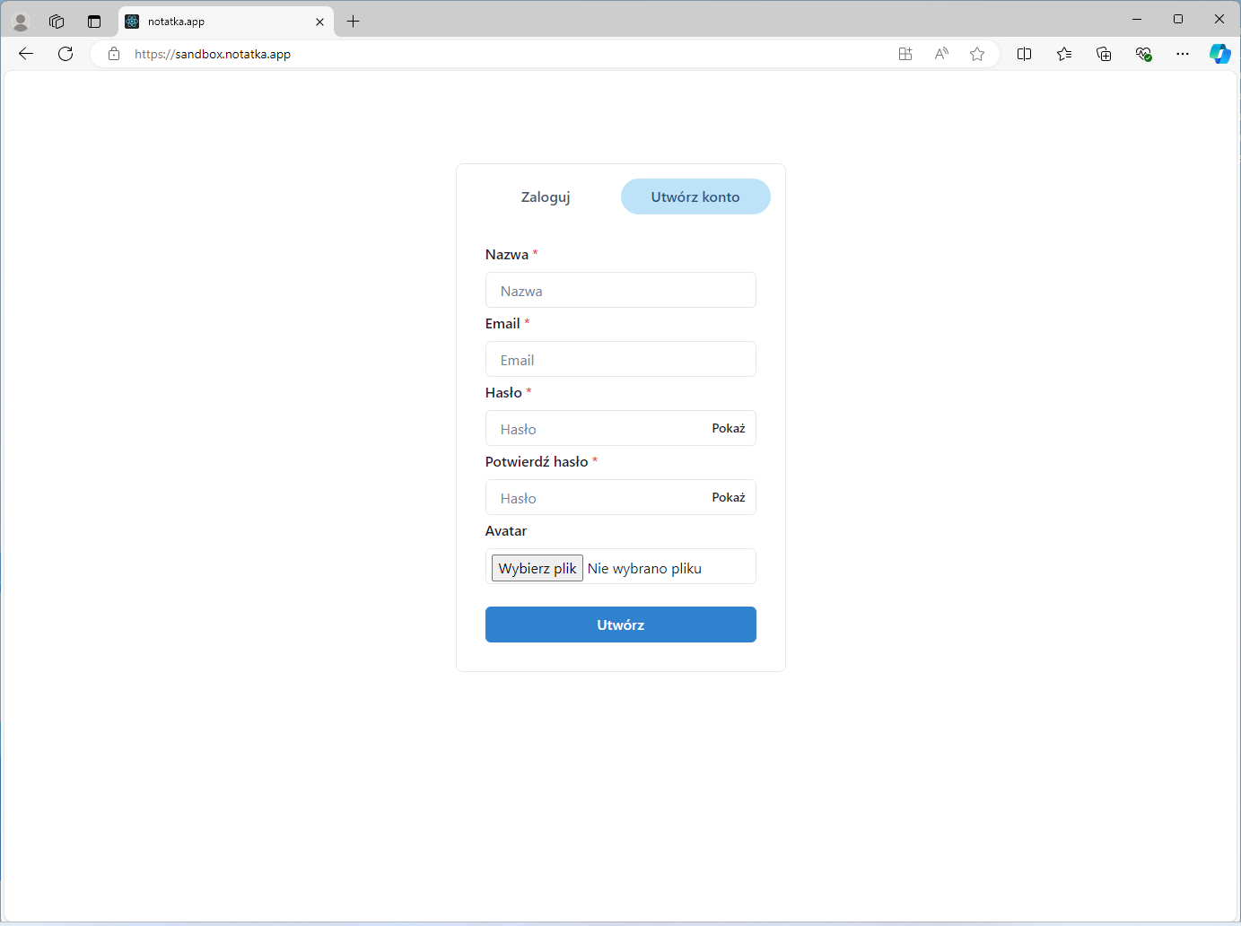The height and width of the screenshot is (926, 1241).
Task: Click the star to favorite this page
Action: pyautogui.click(x=977, y=54)
